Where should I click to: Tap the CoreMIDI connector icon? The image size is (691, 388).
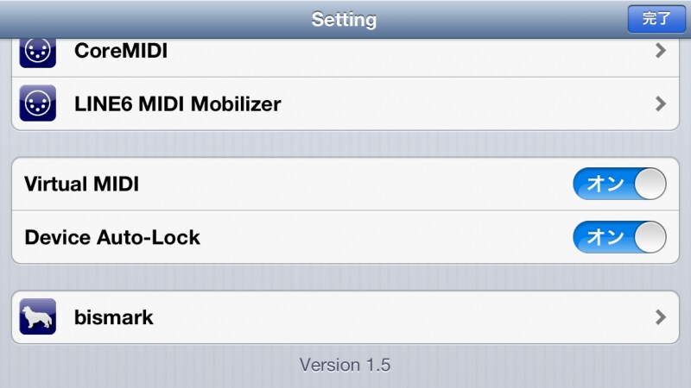pyautogui.click(x=37, y=53)
